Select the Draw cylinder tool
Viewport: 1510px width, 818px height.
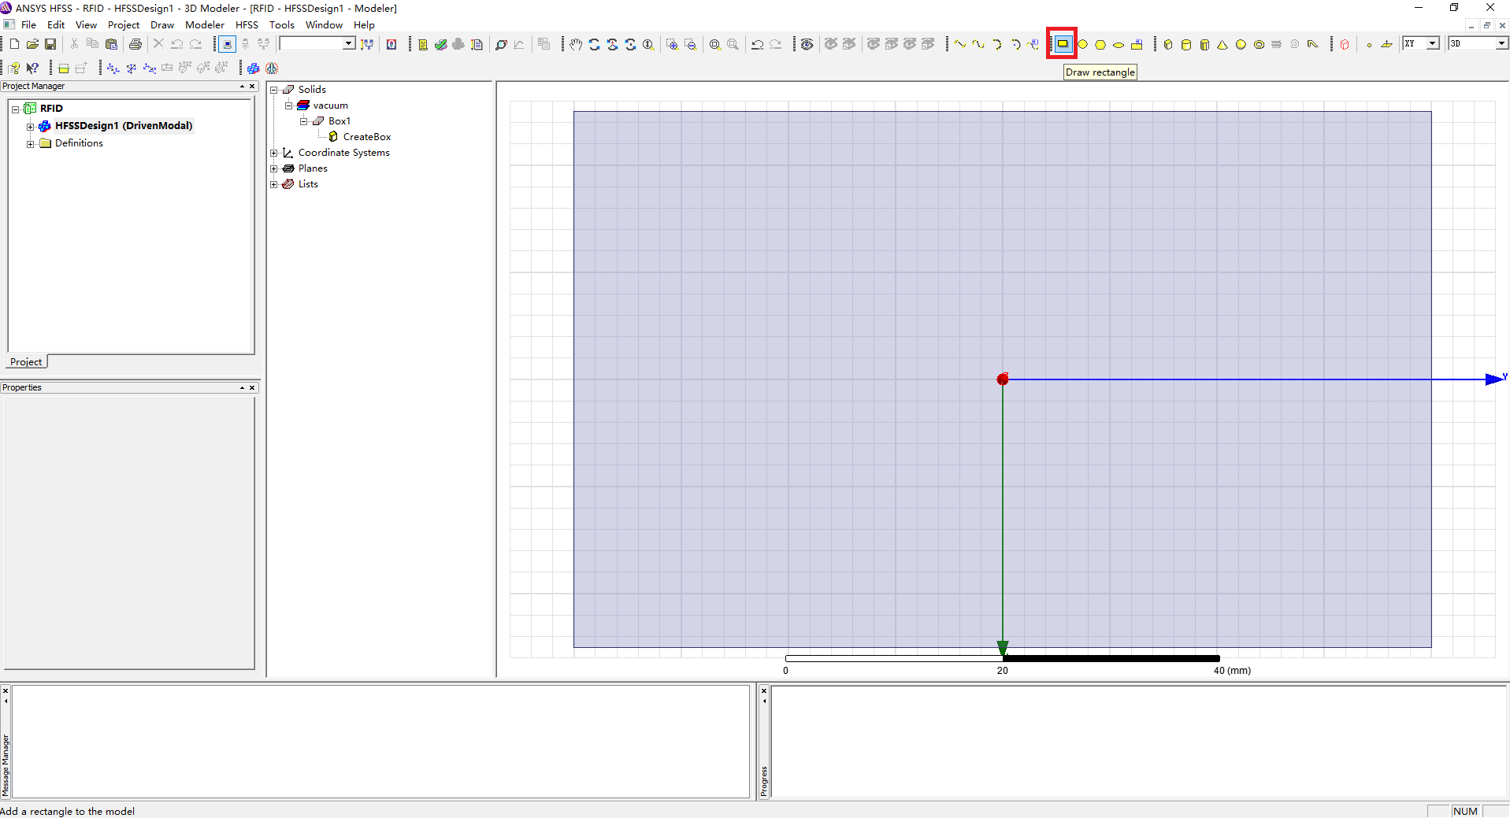coord(1186,45)
